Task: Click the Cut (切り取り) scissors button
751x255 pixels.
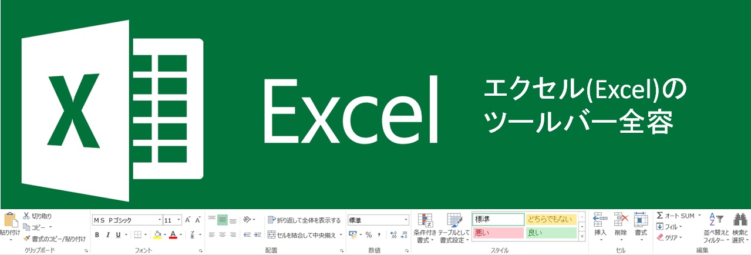Action: 37,216
